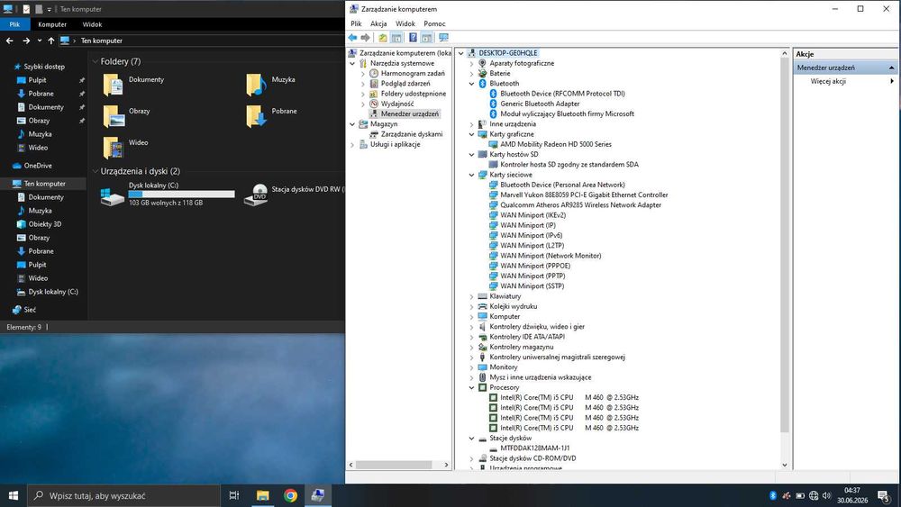Expand the Usługi i aplikacje node
The image size is (901, 507).
pyautogui.click(x=352, y=145)
